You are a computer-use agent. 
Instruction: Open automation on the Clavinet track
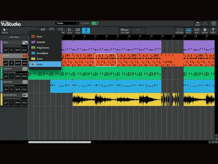[6, 76]
